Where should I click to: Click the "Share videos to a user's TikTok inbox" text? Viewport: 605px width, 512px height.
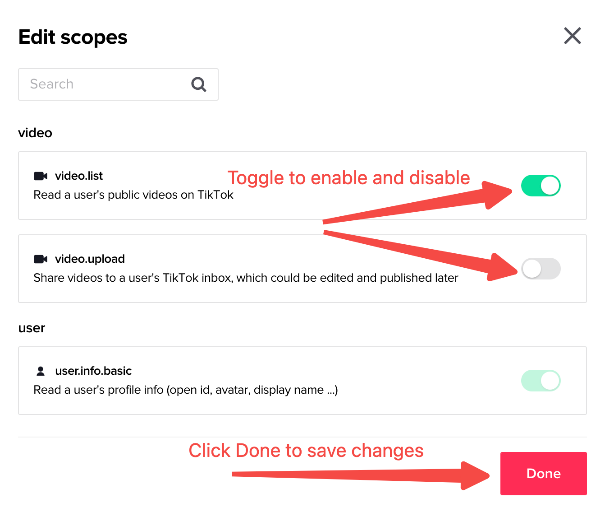pos(246,278)
